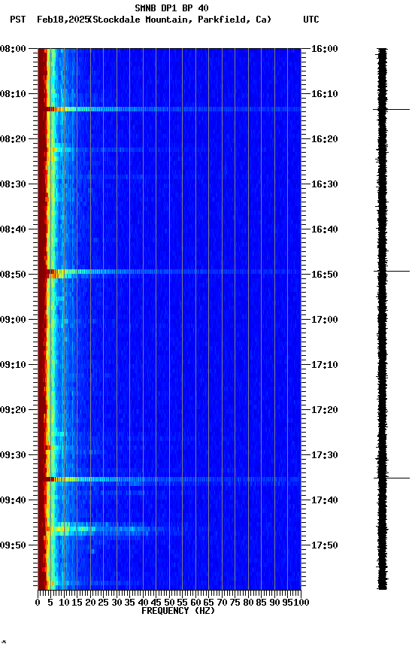
Task: Click the 16:30 UTC time label
Action: [324, 184]
